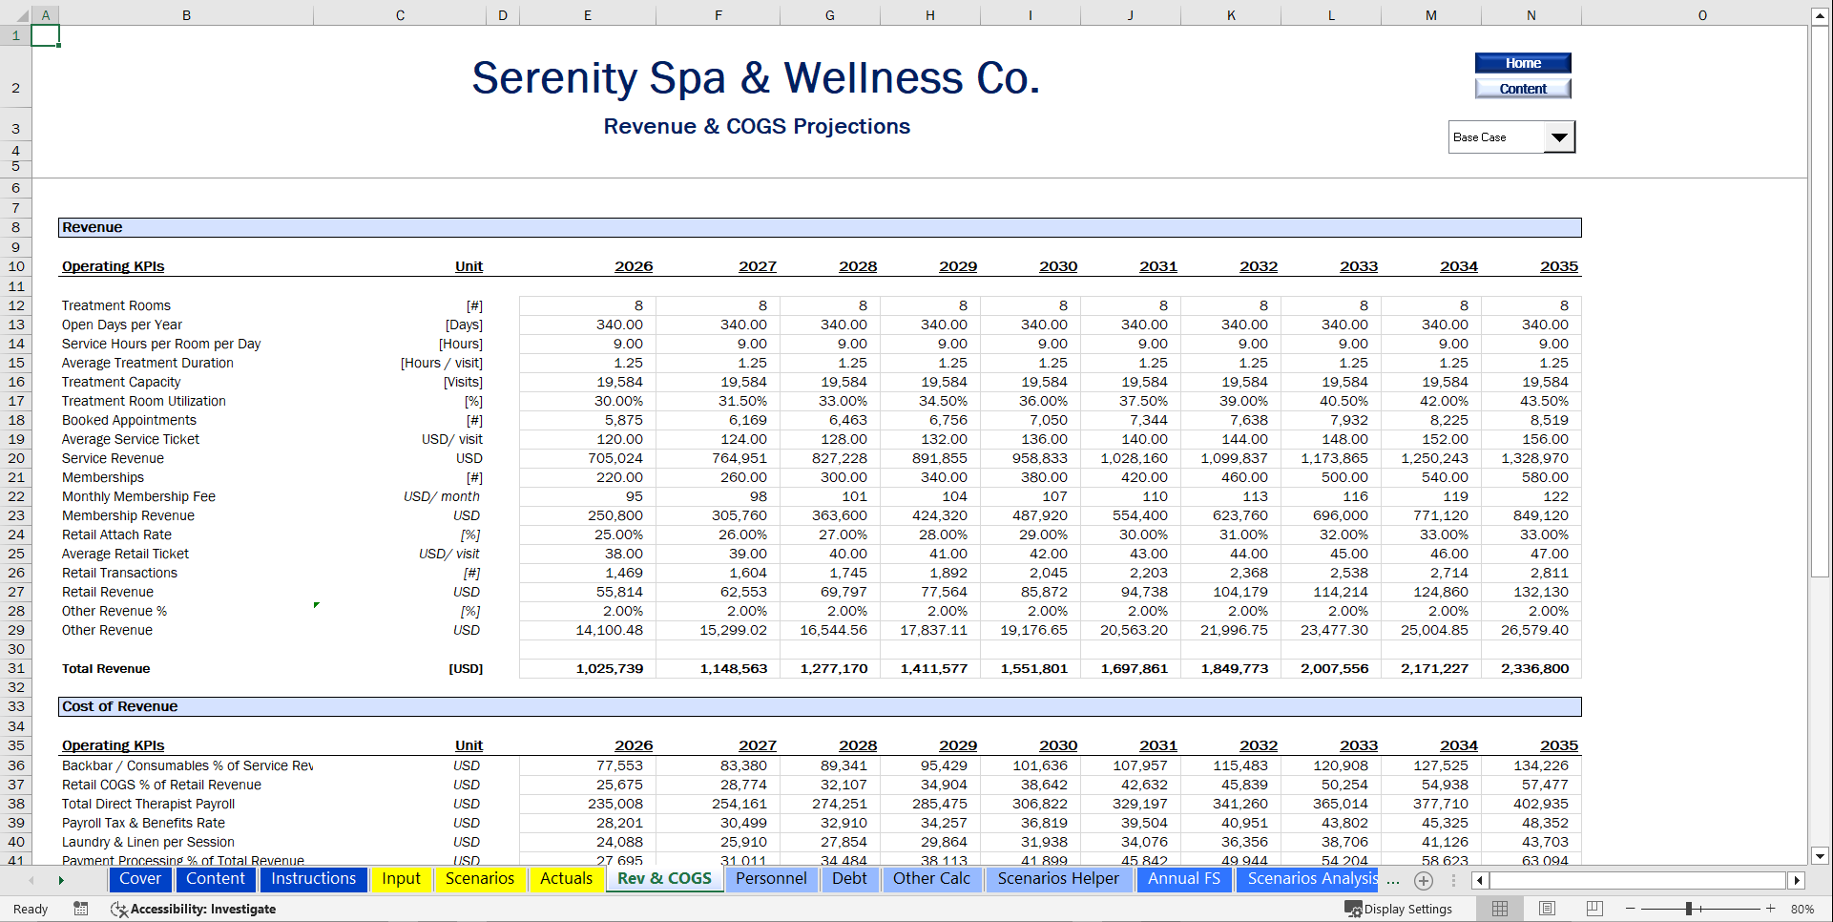
Task: Select the Annual FS tab
Action: (1184, 879)
